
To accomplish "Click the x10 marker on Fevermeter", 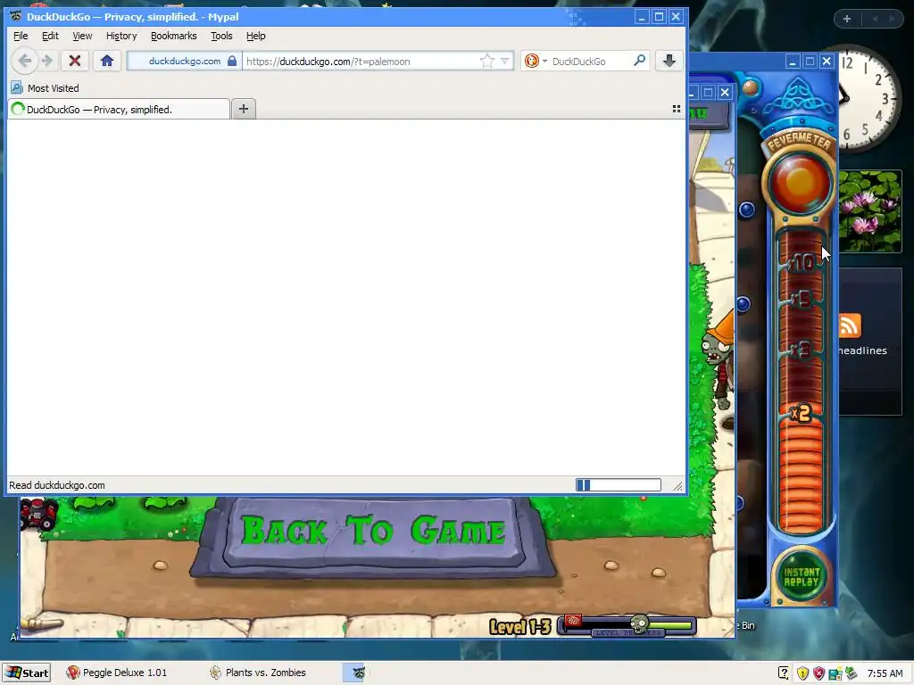I will coord(803,263).
